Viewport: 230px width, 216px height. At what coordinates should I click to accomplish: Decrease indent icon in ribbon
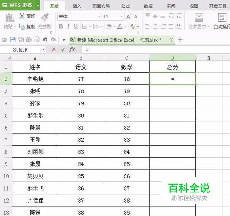point(172,16)
